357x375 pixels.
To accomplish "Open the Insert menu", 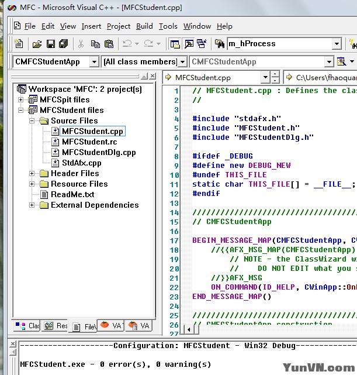I will click(92, 26).
